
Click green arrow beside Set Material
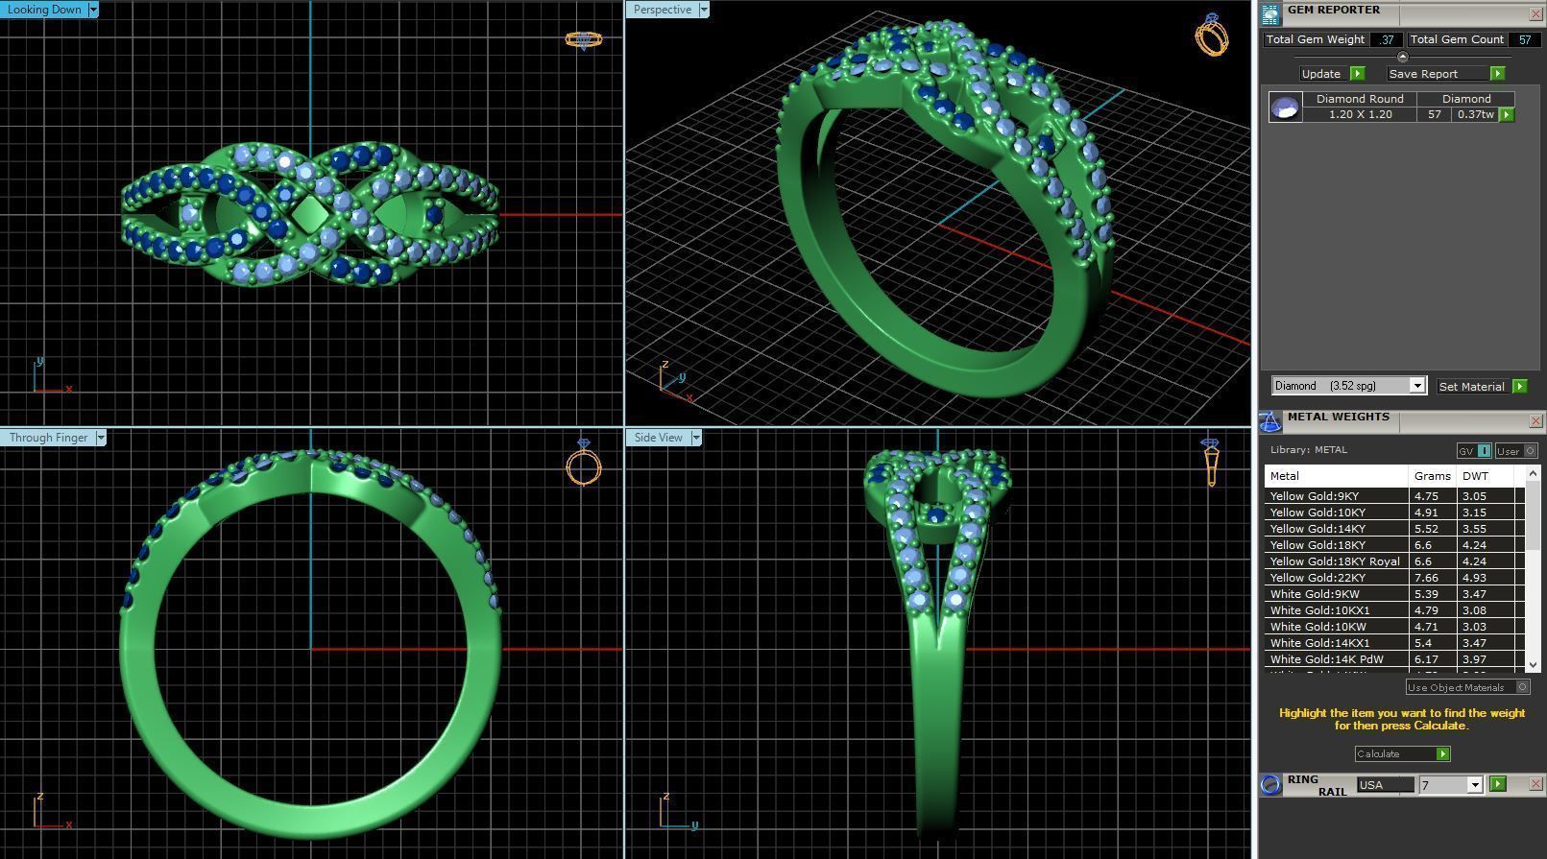point(1519,386)
